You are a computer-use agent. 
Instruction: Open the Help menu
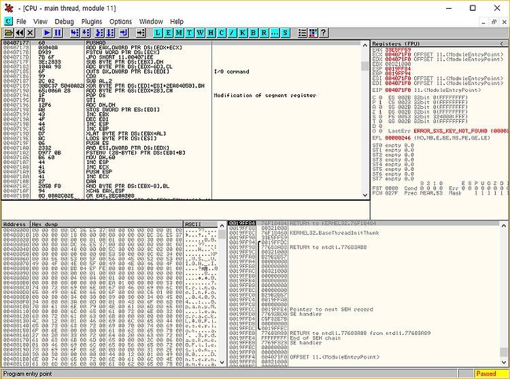tap(177, 22)
